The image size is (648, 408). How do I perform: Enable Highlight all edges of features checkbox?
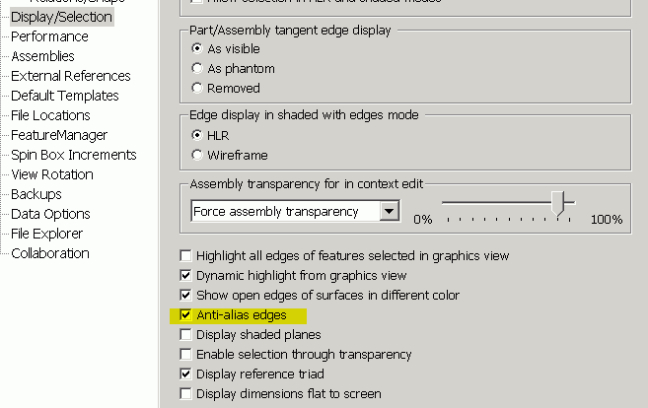tap(186, 256)
